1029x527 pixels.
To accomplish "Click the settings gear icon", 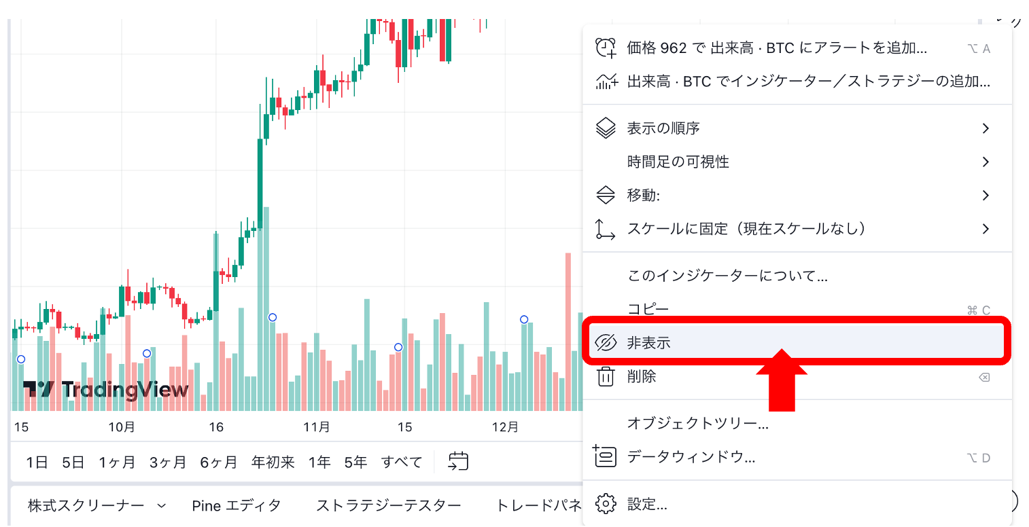I will pos(606,504).
